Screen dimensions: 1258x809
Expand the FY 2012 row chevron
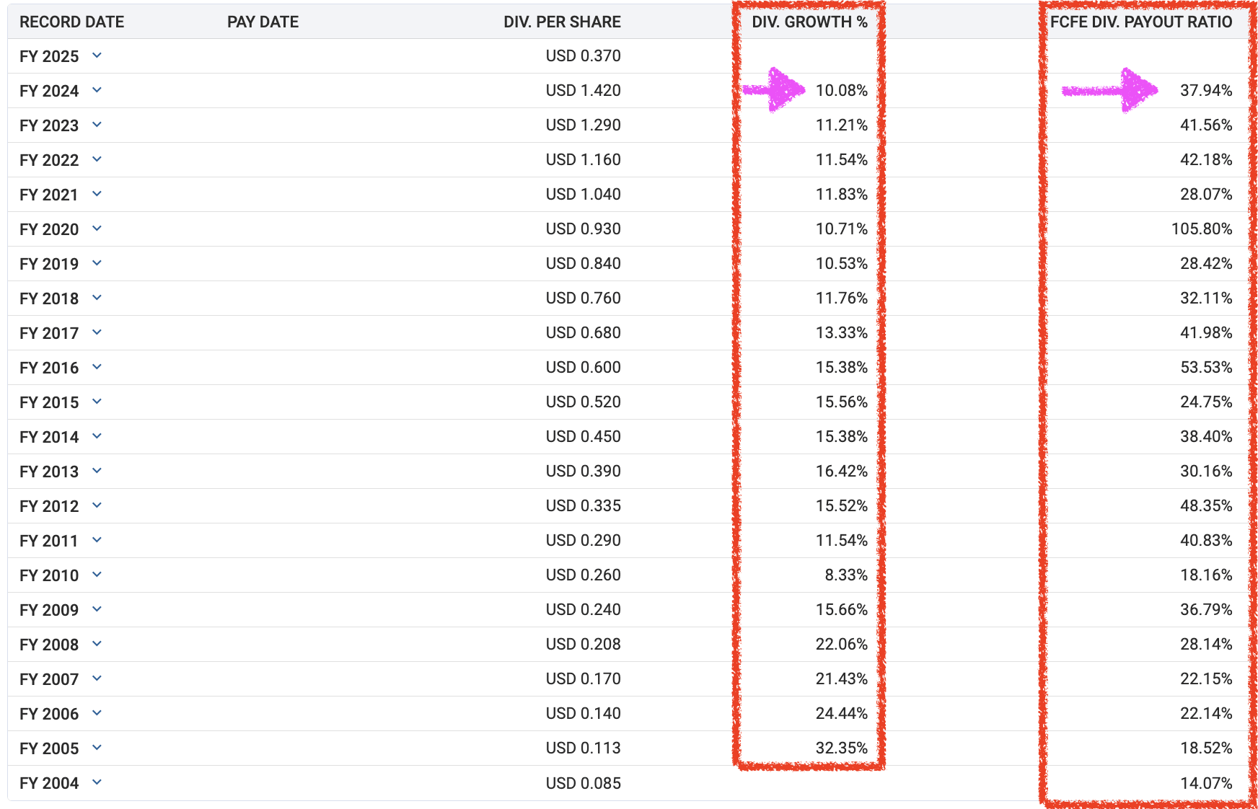click(97, 505)
